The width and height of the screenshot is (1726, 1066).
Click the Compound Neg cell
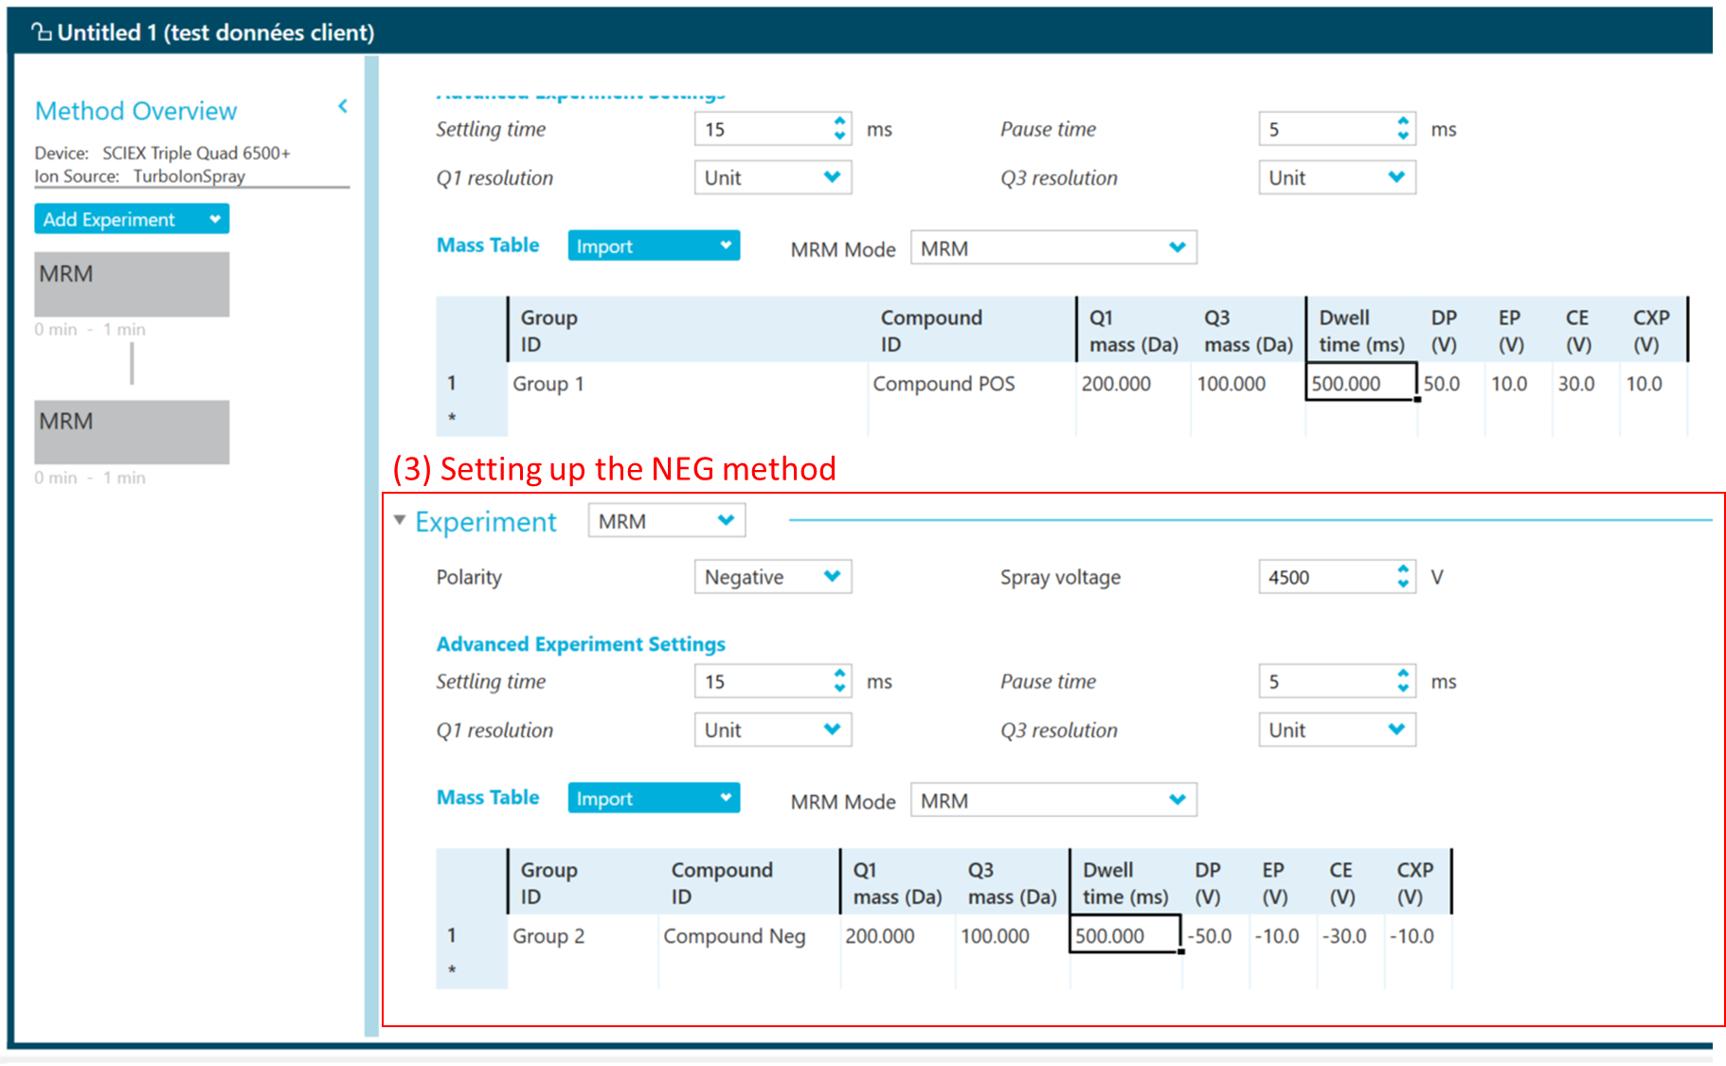(748, 936)
